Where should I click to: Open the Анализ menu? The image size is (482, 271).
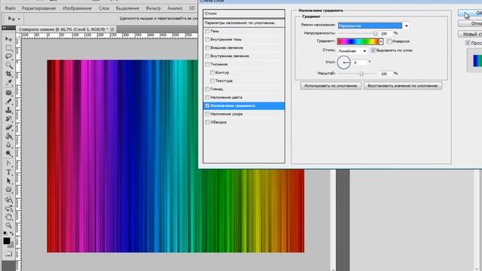point(175,8)
